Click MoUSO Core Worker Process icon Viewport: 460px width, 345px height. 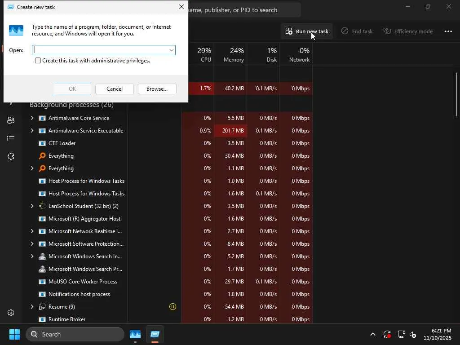[42, 282]
